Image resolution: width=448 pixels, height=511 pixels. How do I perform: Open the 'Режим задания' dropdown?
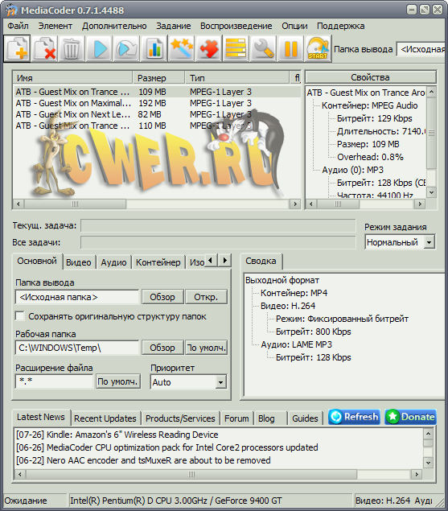(430, 242)
